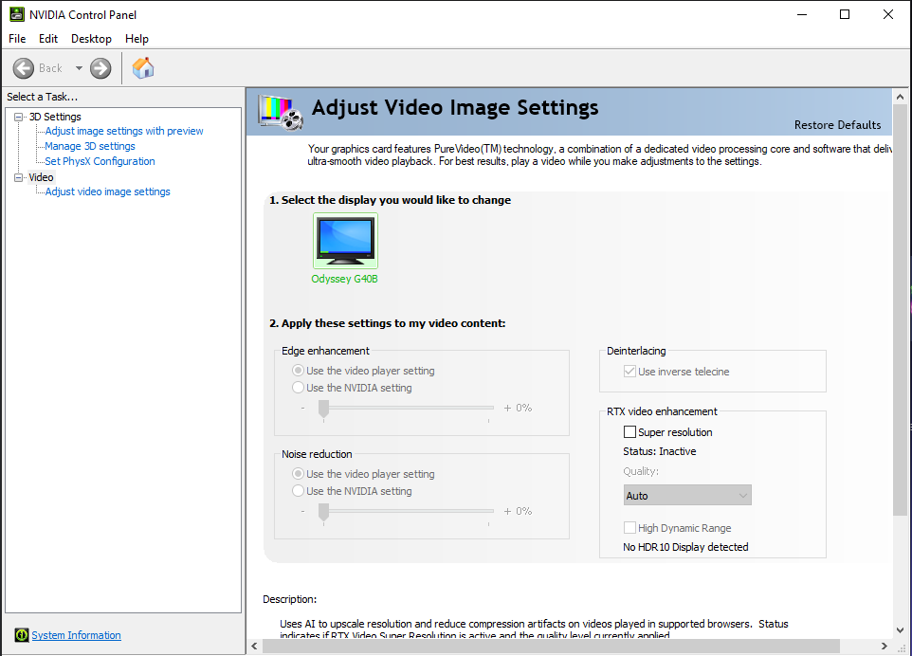The width and height of the screenshot is (912, 656).
Task: Toggle Use inverse telecine checkbox
Action: click(x=629, y=371)
